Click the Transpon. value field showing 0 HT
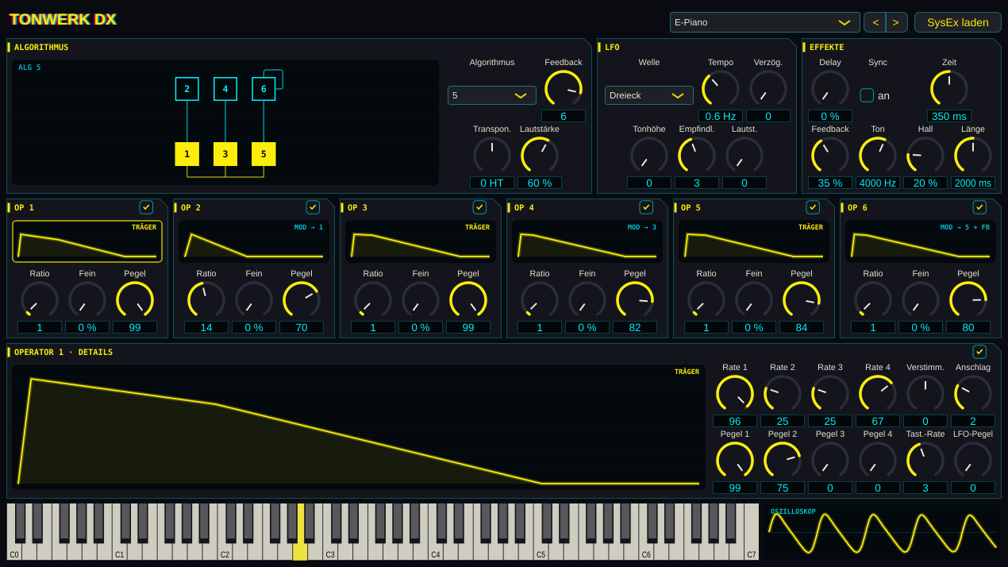The width and height of the screenshot is (1008, 567). point(492,183)
